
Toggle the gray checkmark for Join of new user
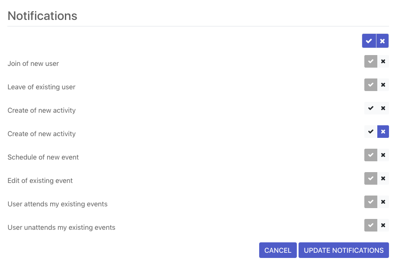(x=371, y=61)
